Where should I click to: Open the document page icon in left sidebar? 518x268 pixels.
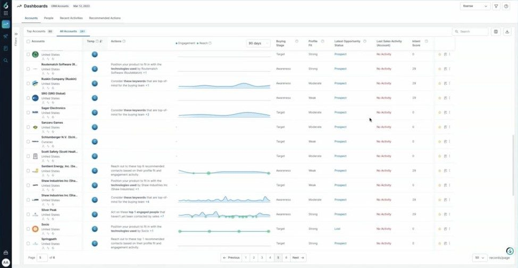coord(6,48)
